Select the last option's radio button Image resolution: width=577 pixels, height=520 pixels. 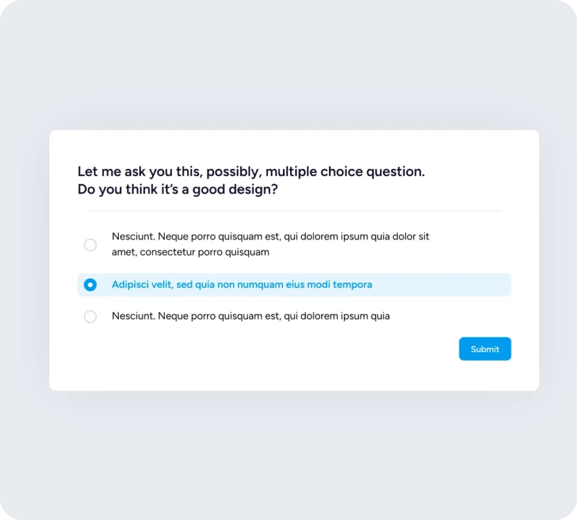90,317
